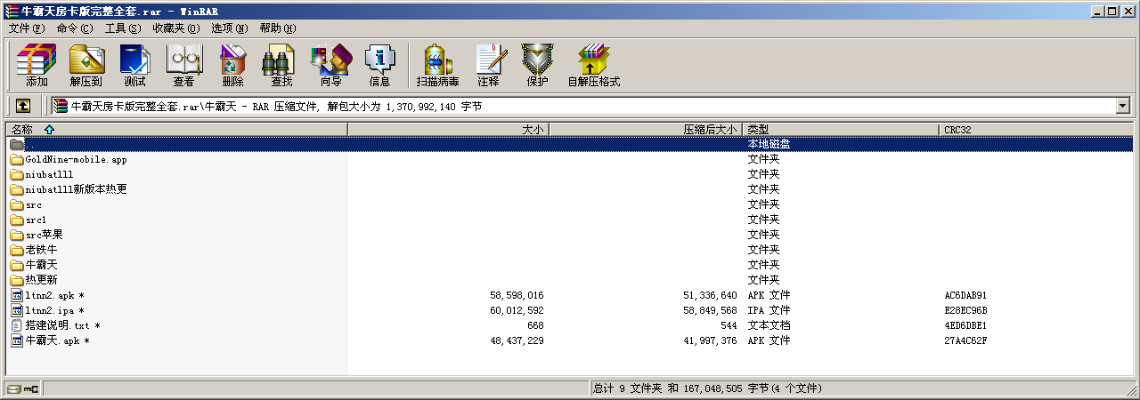Launch the 向导 (Wizard) icon
Image resolution: width=1140 pixels, height=400 pixels.
[x=330, y=65]
